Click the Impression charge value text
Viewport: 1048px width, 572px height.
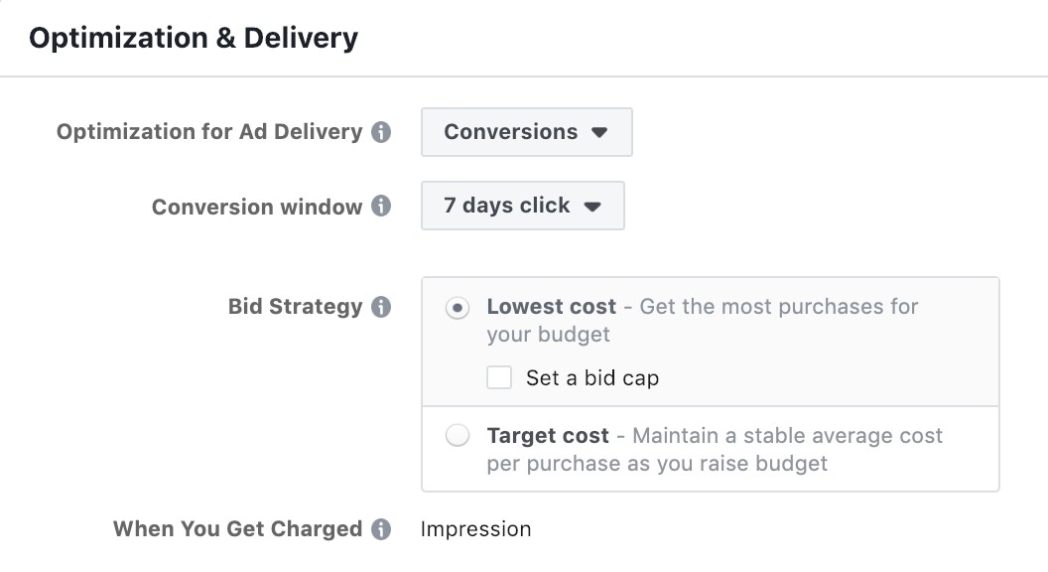click(475, 529)
